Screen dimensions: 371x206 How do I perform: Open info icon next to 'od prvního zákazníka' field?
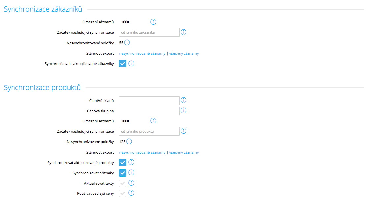[x=184, y=32]
